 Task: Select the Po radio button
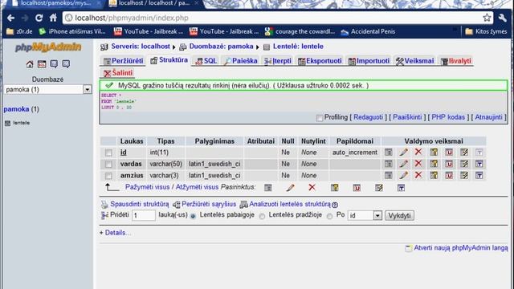pyautogui.click(x=329, y=216)
